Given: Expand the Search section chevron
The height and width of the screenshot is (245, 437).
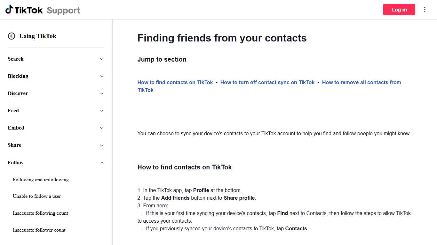Looking at the screenshot, I should coord(102,59).
